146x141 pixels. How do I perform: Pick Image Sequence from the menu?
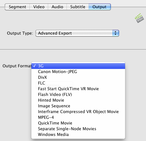click(x=78, y=106)
